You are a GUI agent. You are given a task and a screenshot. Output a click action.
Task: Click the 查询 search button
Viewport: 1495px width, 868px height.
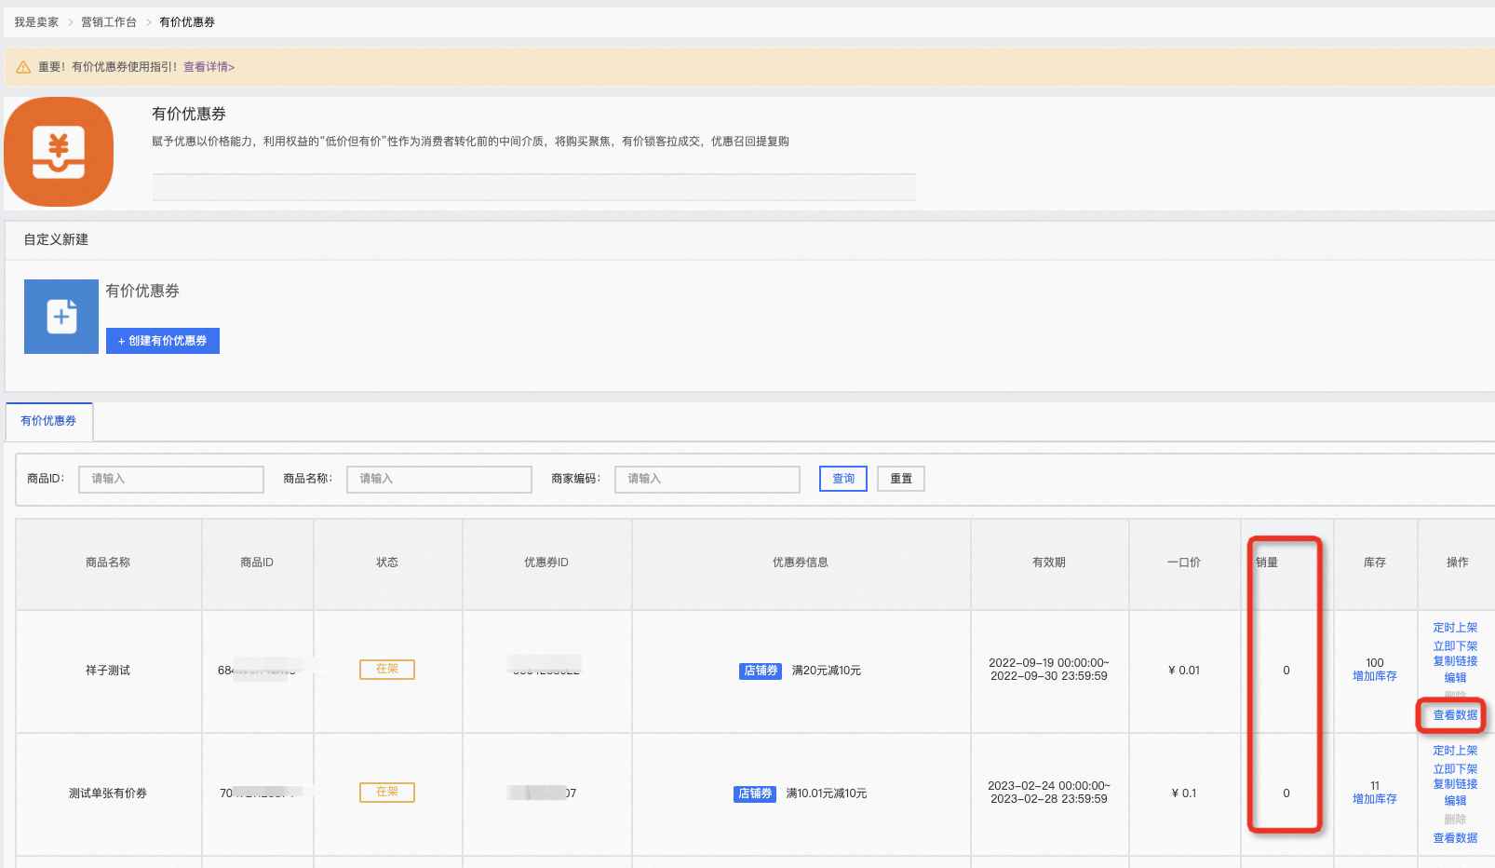click(x=843, y=479)
